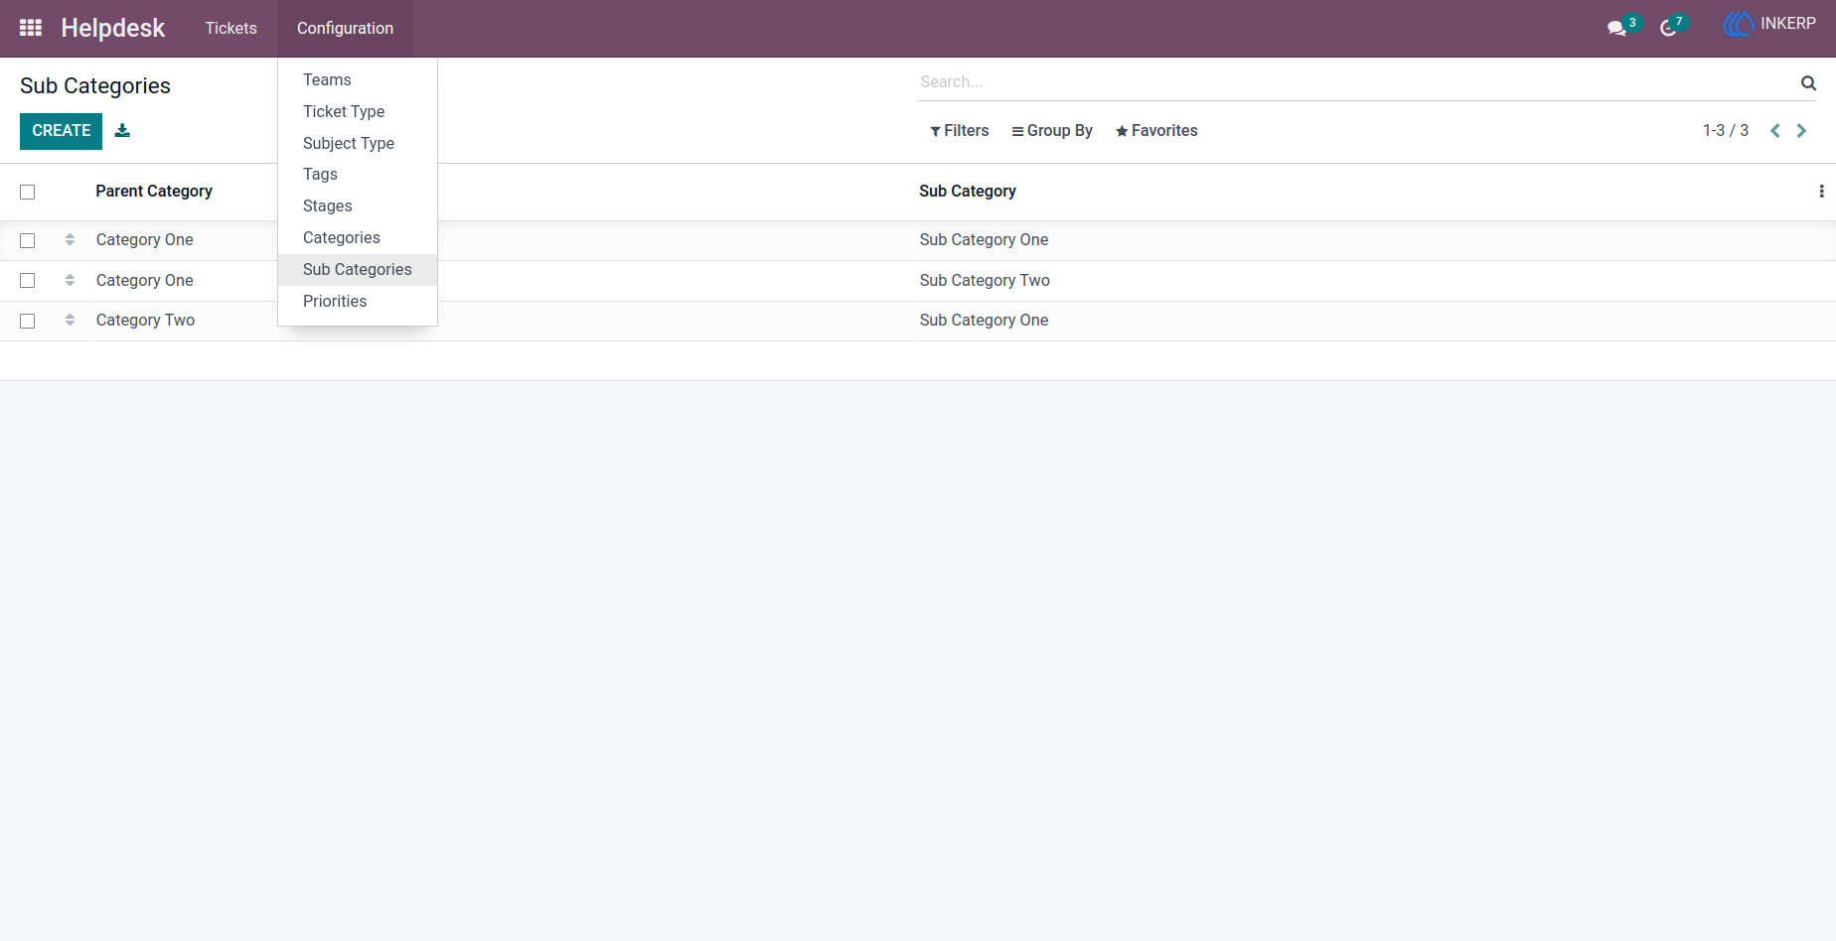Image resolution: width=1836 pixels, height=941 pixels.
Task: Open the Group By dropdown
Action: (1051, 131)
